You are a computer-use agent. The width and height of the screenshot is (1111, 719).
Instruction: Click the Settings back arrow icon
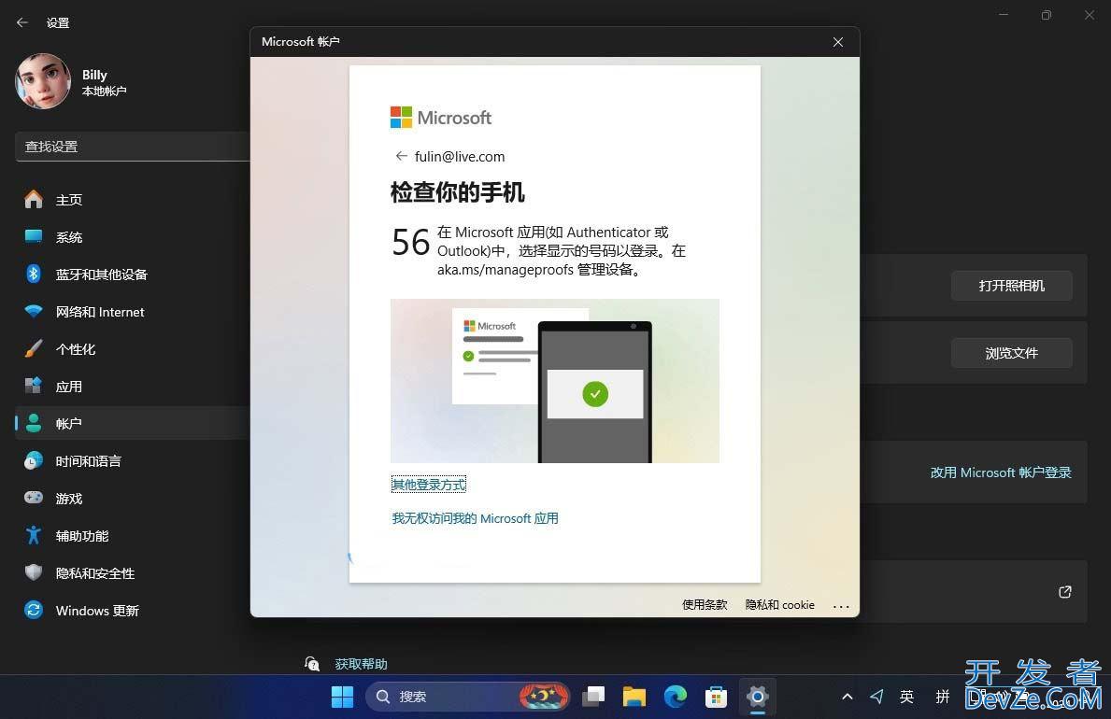point(22,22)
